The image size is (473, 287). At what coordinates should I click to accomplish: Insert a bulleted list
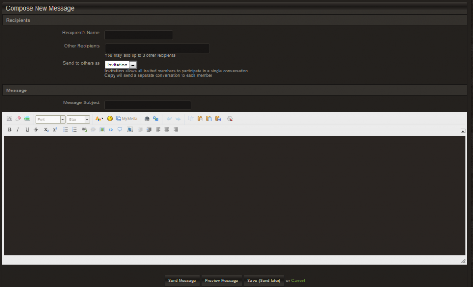pyautogui.click(x=66, y=130)
